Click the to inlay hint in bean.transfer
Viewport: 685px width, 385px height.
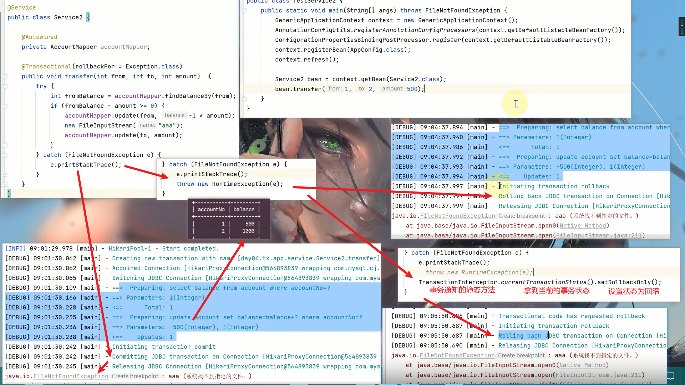pos(362,89)
